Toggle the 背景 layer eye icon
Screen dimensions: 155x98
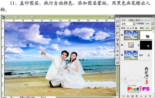122,55
